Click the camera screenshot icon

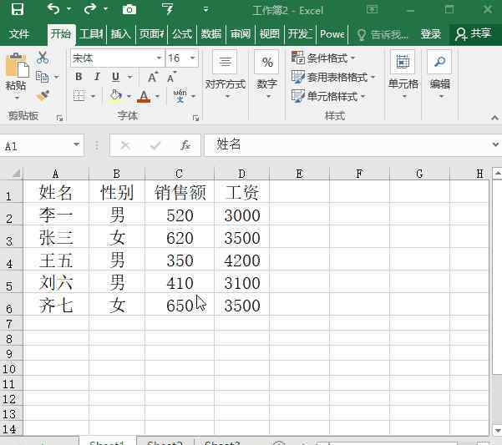point(129,9)
